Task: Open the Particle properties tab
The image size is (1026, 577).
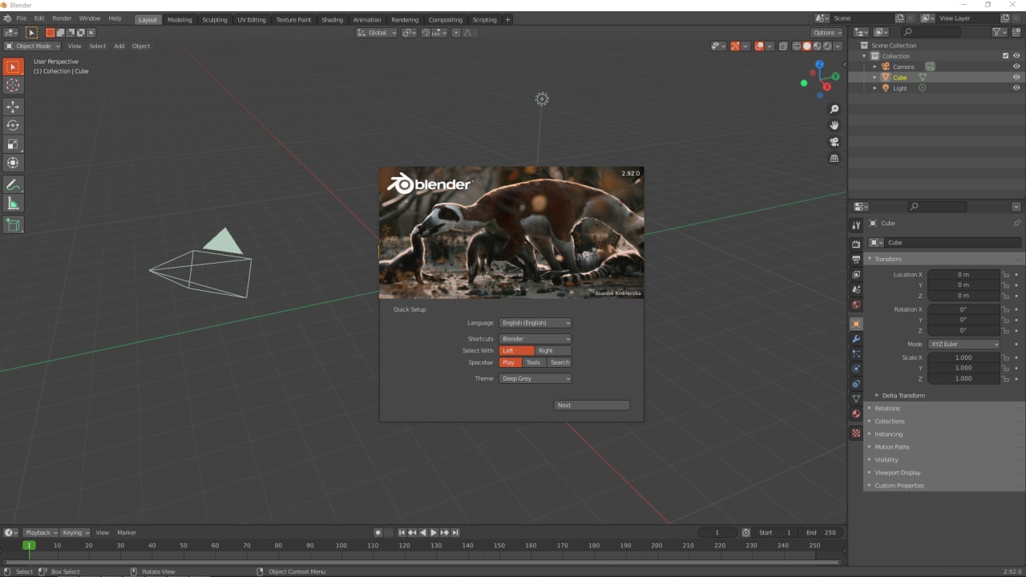Action: pos(856,354)
